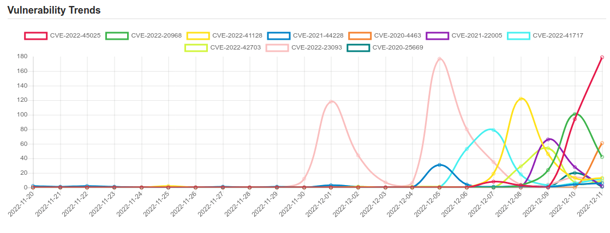The height and width of the screenshot is (233, 610).
Task: Select the green peak point on 2022-12-10
Action: point(575,114)
